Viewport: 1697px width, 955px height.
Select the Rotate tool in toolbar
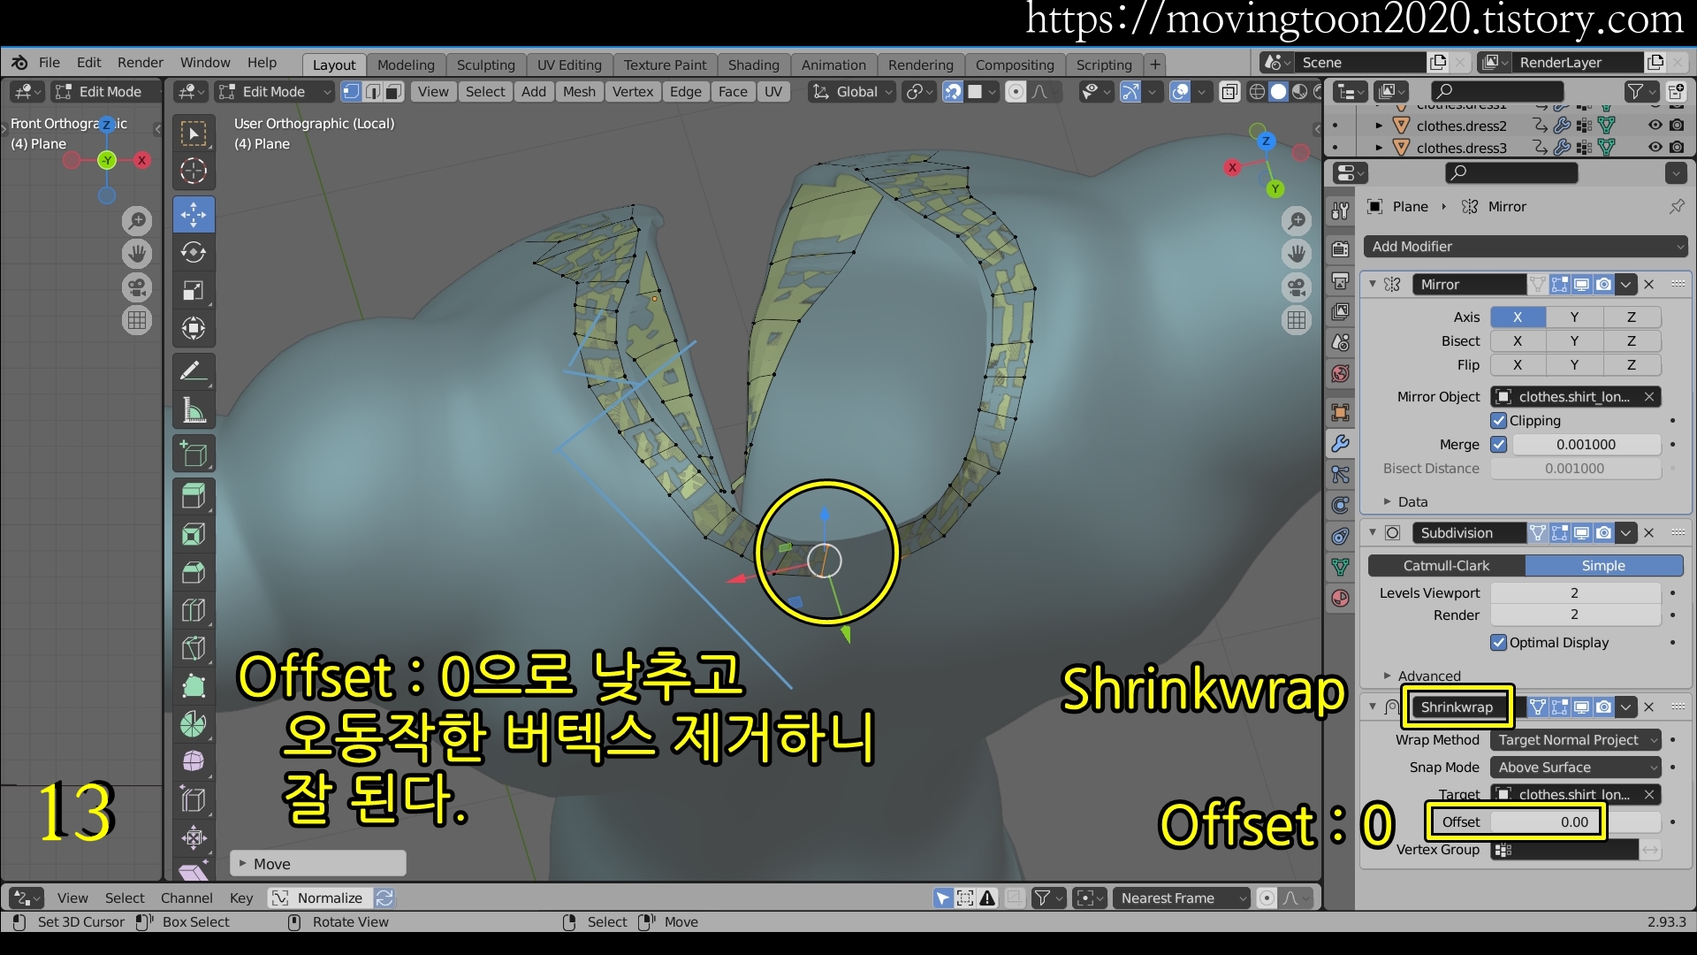point(194,253)
